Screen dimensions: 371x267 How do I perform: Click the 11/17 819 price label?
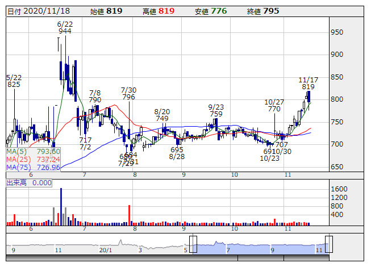[308, 84]
